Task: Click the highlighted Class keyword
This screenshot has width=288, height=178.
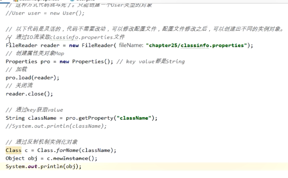Action: (14, 150)
